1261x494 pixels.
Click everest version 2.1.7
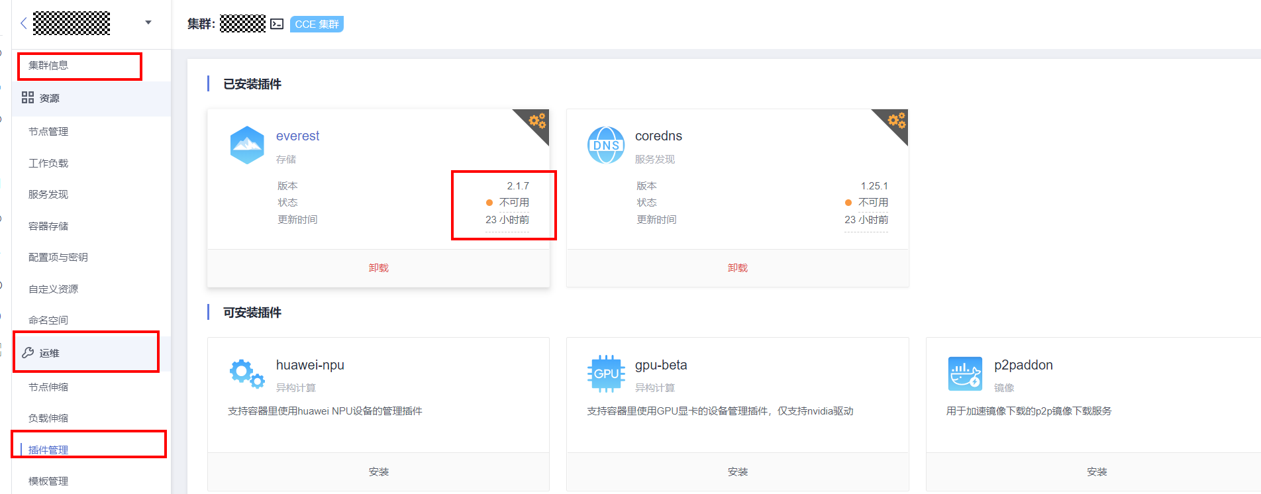click(518, 186)
